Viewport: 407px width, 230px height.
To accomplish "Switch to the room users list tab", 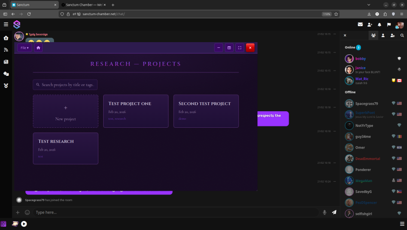I will pyautogui.click(x=373, y=35).
